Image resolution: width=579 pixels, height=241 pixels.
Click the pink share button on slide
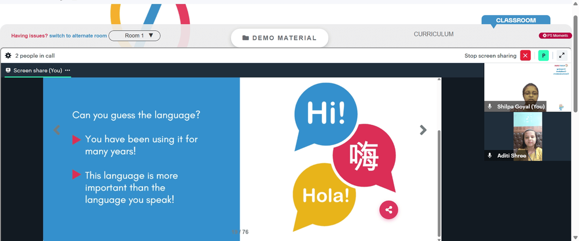tap(389, 210)
